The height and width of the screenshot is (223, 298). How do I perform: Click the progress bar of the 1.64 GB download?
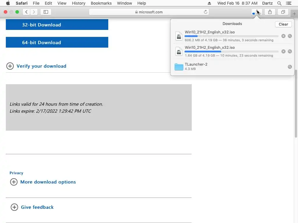(x=231, y=51)
